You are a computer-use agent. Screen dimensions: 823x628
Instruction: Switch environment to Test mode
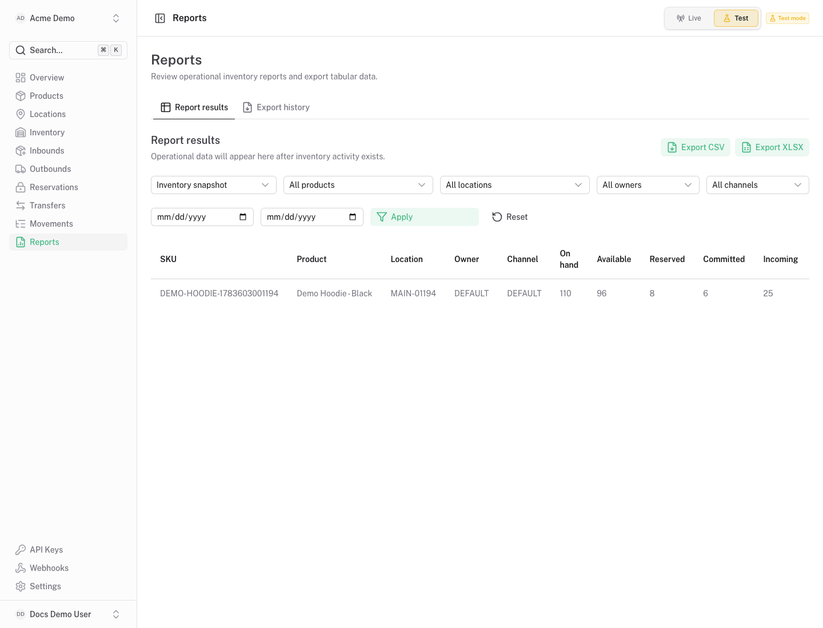736,18
